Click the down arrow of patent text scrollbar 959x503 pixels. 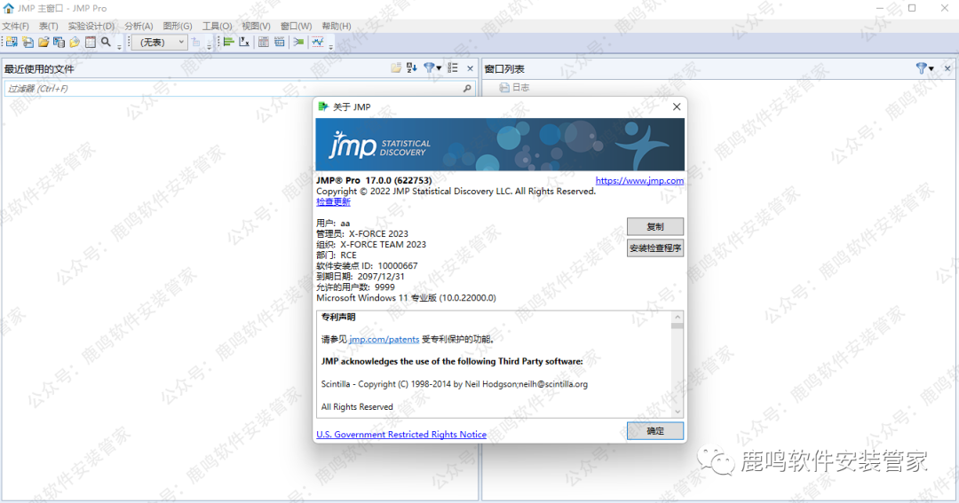(677, 411)
